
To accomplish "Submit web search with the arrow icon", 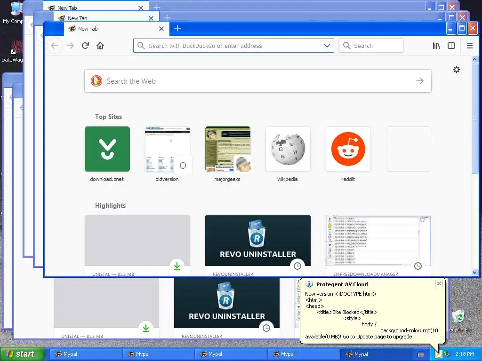I will pyautogui.click(x=419, y=81).
